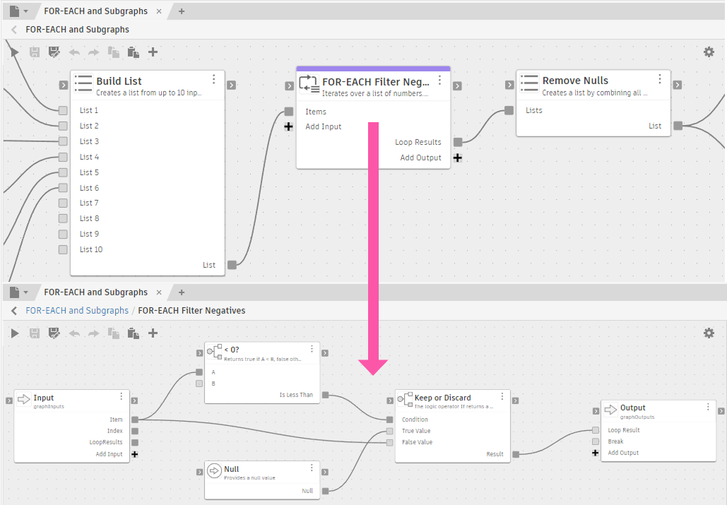Click save icon in the lower toolbar

(35, 333)
